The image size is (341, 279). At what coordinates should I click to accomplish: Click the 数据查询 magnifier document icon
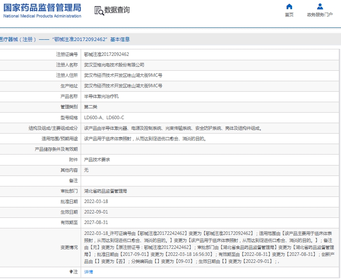[x=99, y=10]
